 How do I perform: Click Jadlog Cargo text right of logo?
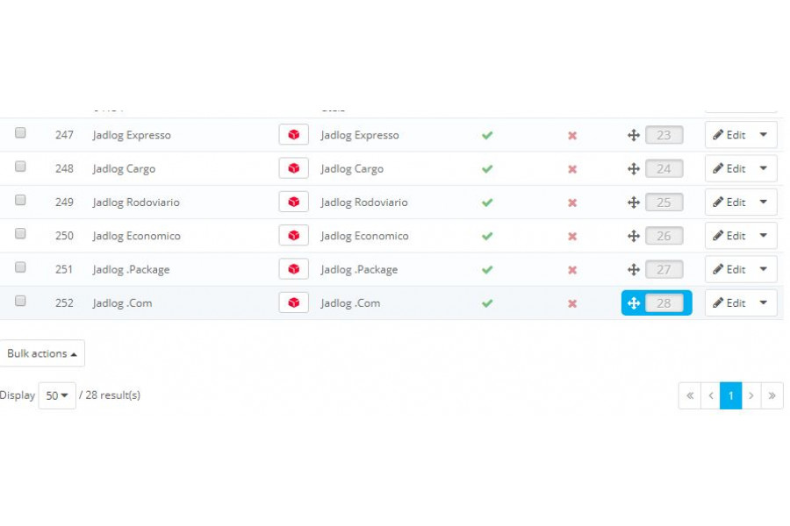pyautogui.click(x=352, y=169)
